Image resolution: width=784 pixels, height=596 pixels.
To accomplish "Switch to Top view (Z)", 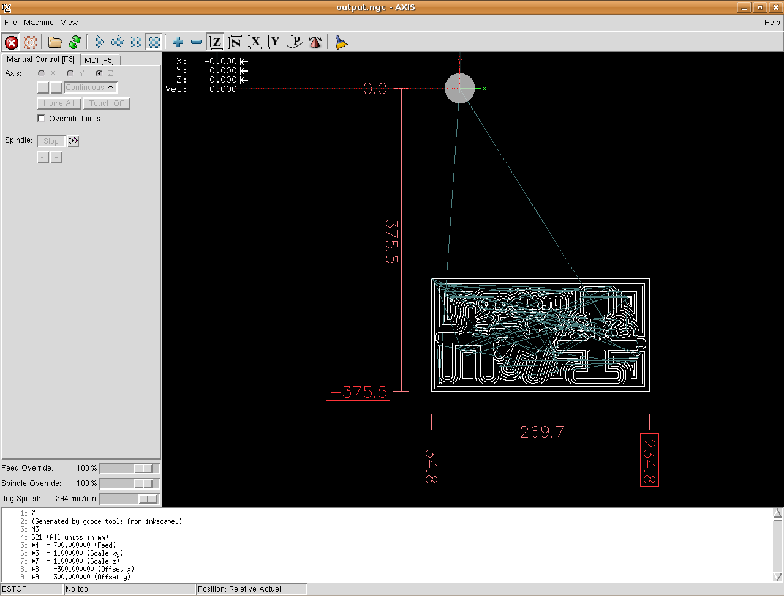I will [x=216, y=42].
